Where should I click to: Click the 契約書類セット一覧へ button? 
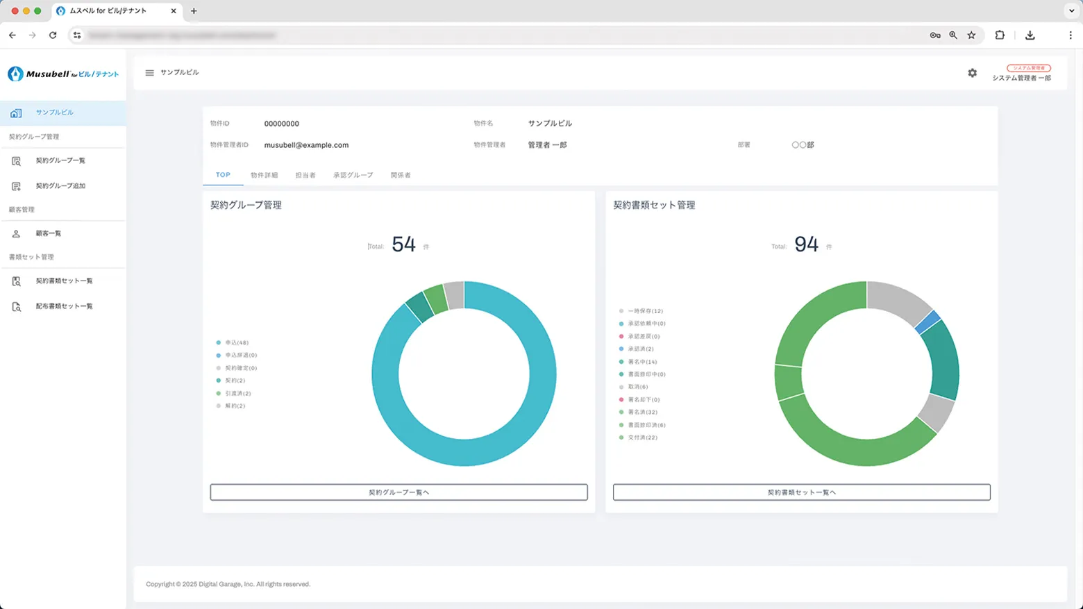pyautogui.click(x=801, y=492)
